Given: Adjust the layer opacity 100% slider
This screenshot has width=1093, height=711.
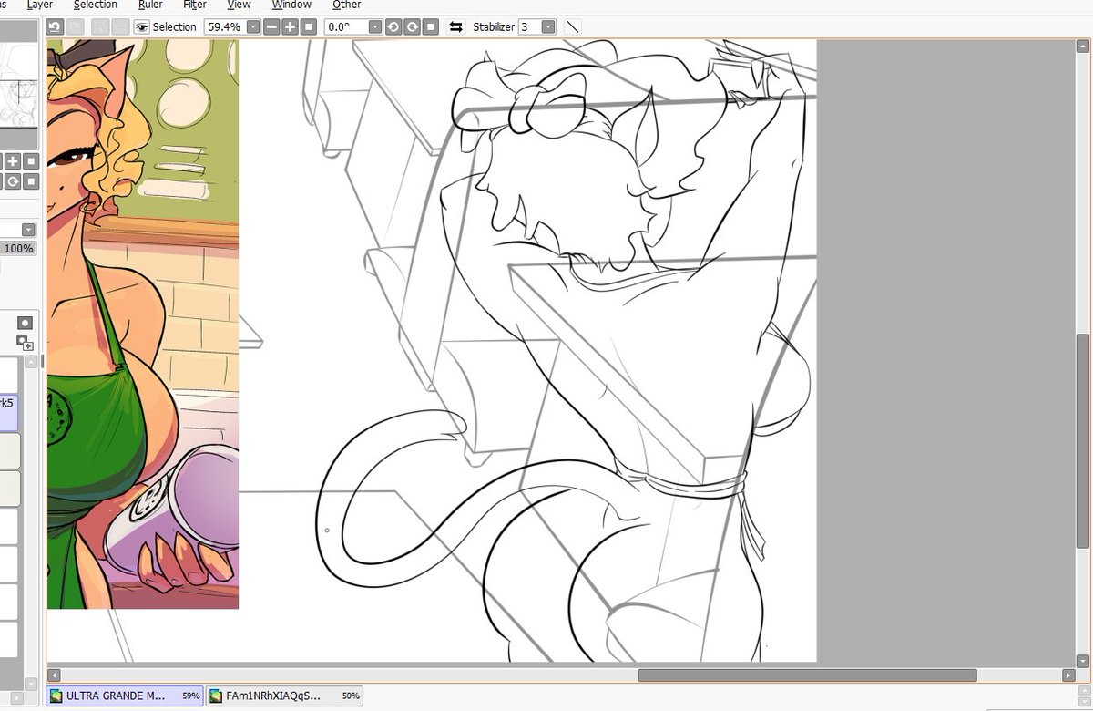Looking at the screenshot, I should click(18, 248).
